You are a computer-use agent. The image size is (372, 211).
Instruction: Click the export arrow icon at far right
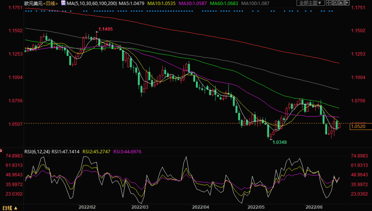click(x=347, y=3)
